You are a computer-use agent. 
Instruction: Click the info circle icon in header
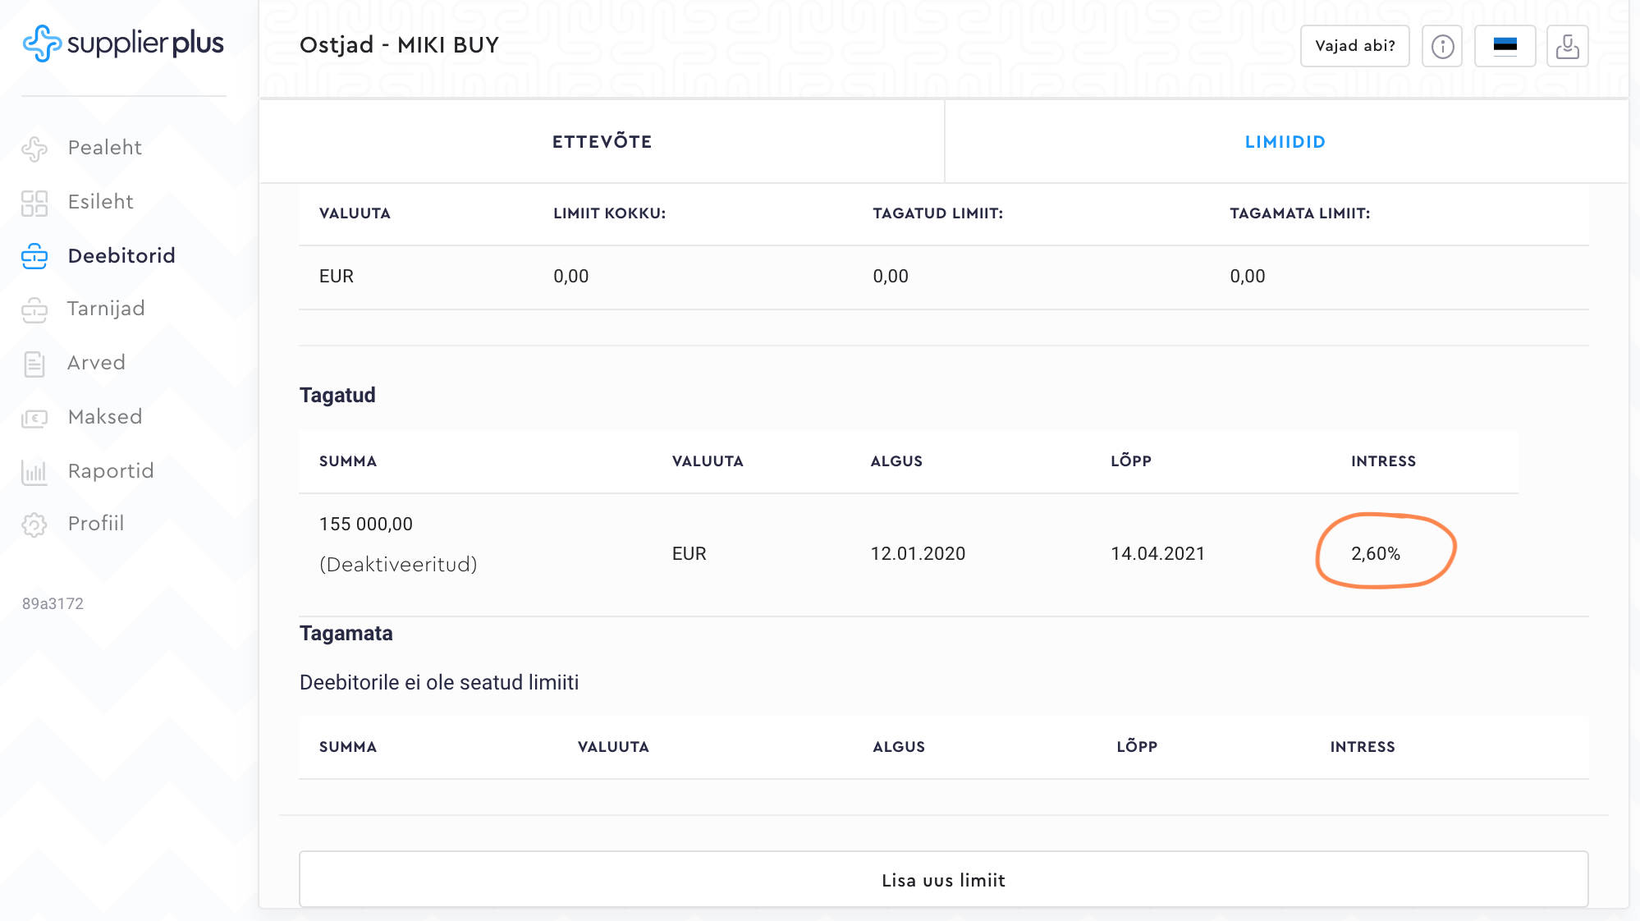[x=1442, y=46]
